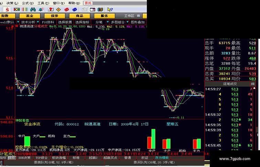Click the small icon beside 工作区
The image size is (260, 167).
[139, 16]
